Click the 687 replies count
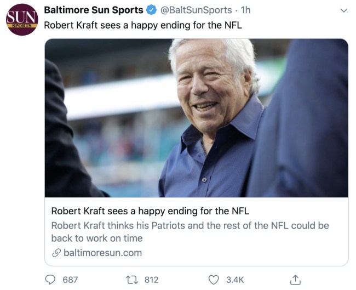This screenshot has height=290, width=356. [70, 280]
